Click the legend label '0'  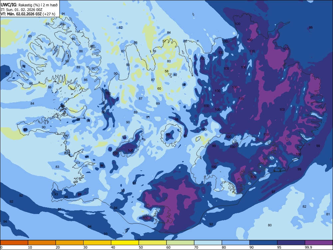(1, 247)
